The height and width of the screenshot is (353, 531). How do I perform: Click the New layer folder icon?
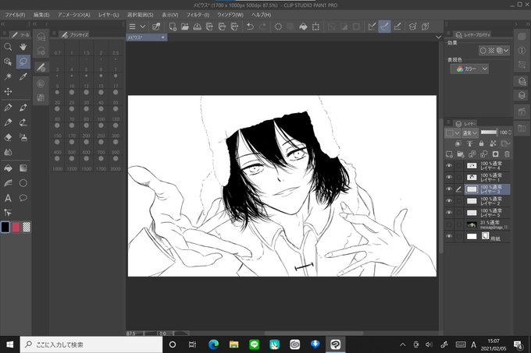point(461,154)
